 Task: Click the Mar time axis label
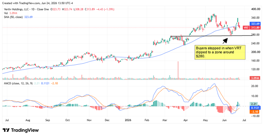pyautogui.click(x=165, y=120)
